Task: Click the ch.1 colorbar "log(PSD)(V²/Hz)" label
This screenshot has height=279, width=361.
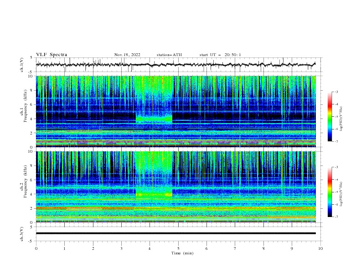Action: pyautogui.click(x=341, y=119)
